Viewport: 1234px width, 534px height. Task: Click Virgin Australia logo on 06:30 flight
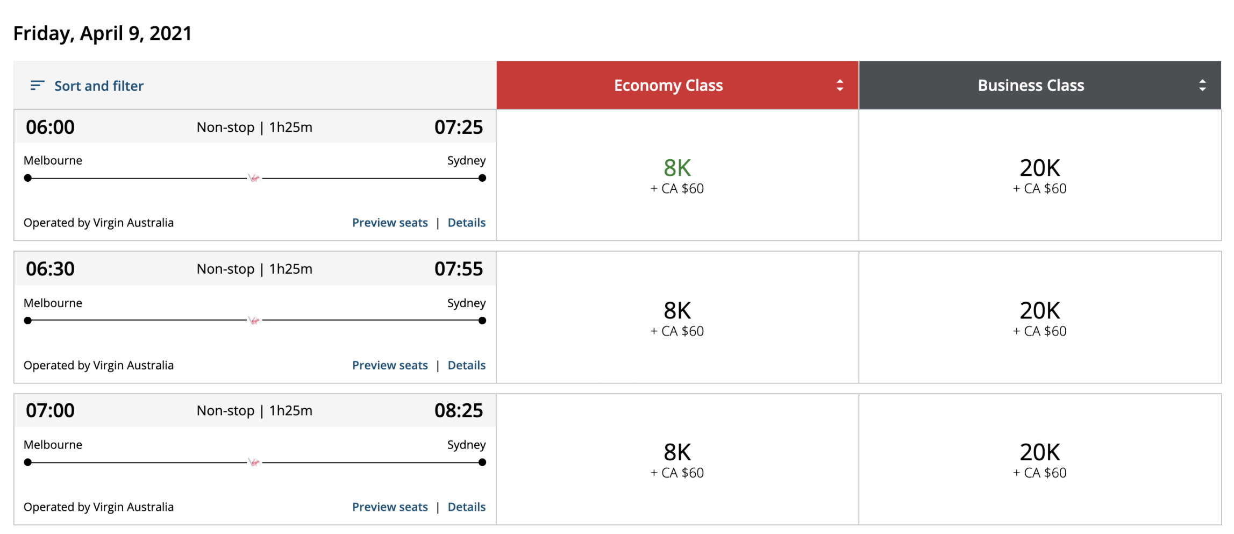pos(254,321)
